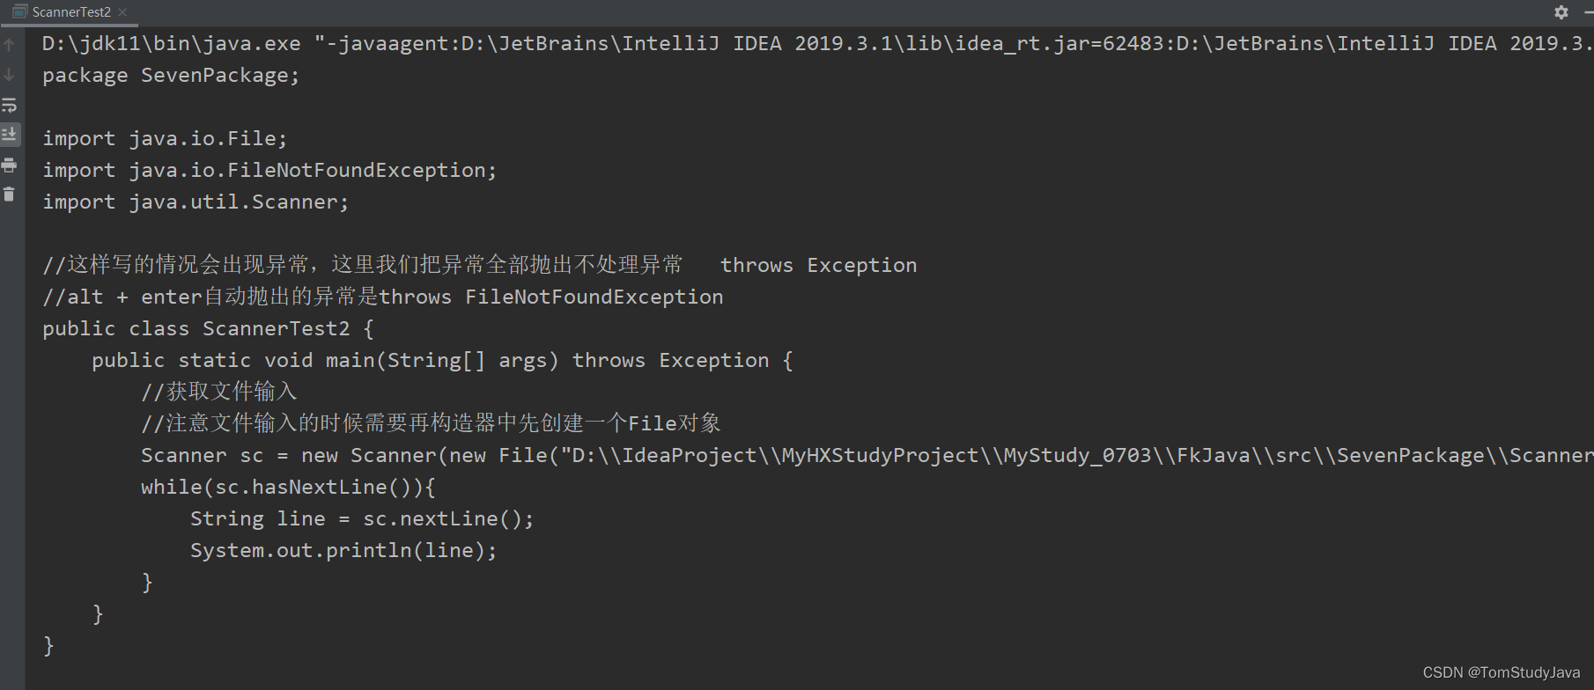Close the ScannerTest2 console tab
Viewport: 1594px width, 690px height.
coord(122,12)
